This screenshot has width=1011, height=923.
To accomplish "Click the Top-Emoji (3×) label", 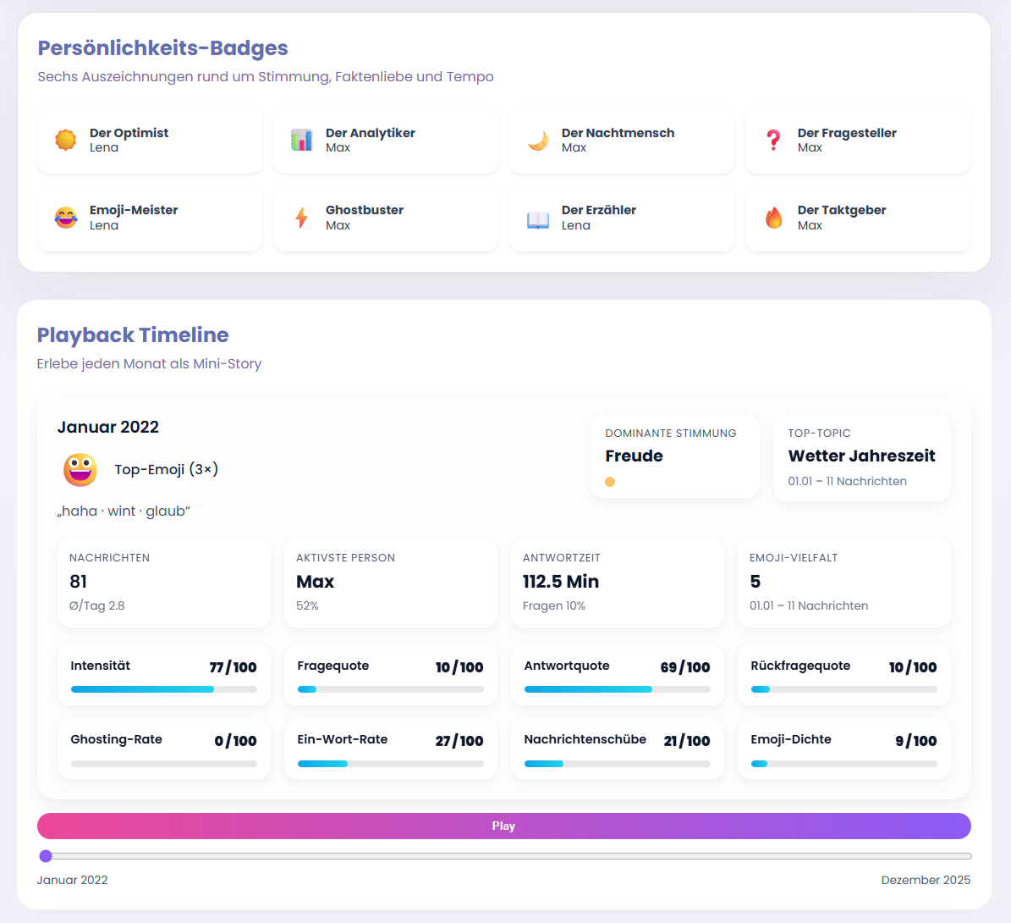I will click(167, 469).
